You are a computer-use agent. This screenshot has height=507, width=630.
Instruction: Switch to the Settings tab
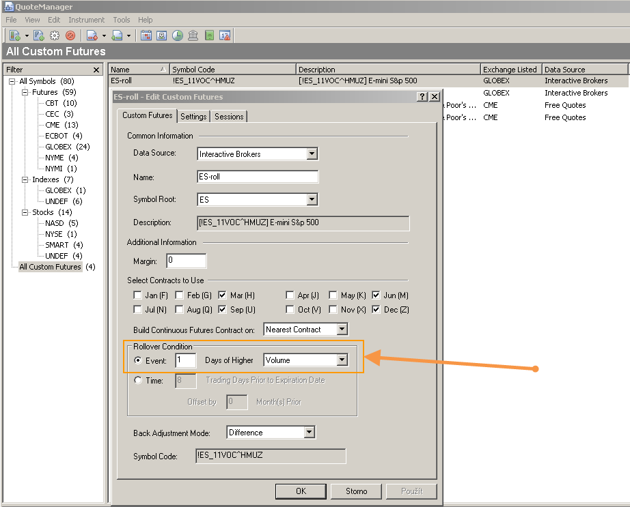[193, 117]
